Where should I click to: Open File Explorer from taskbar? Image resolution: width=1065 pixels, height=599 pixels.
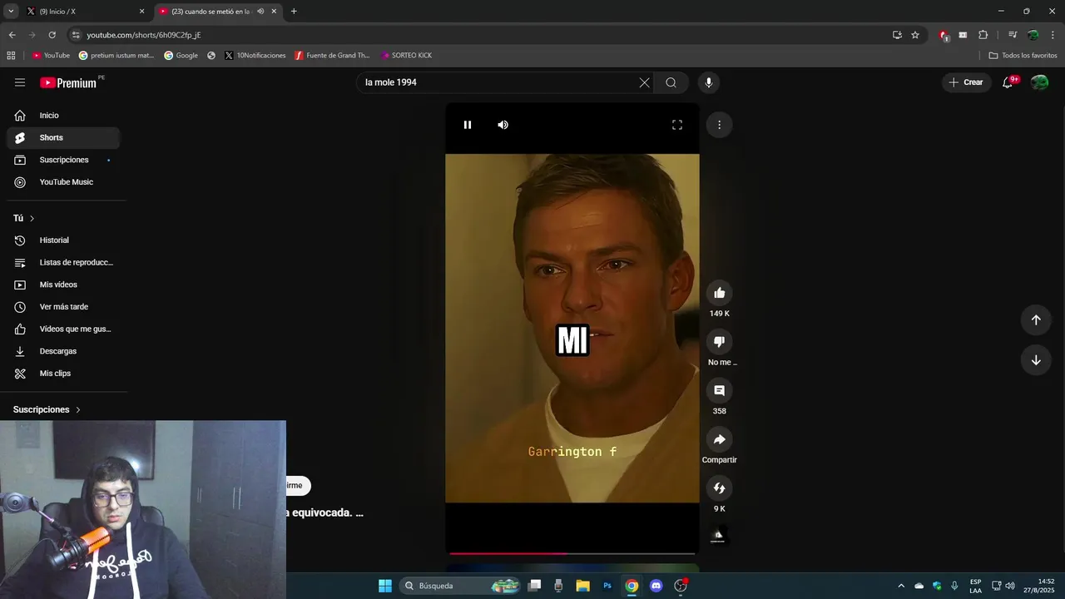[x=582, y=586]
